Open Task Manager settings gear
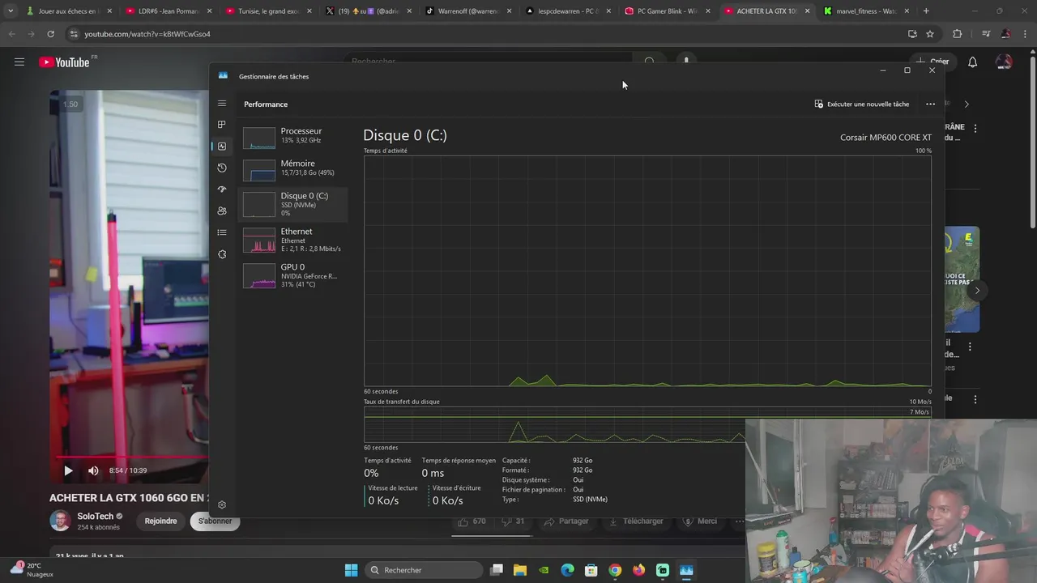The image size is (1037, 583). [222, 504]
